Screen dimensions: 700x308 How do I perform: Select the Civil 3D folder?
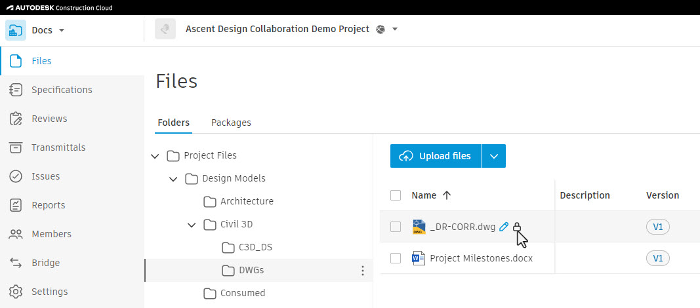(237, 224)
